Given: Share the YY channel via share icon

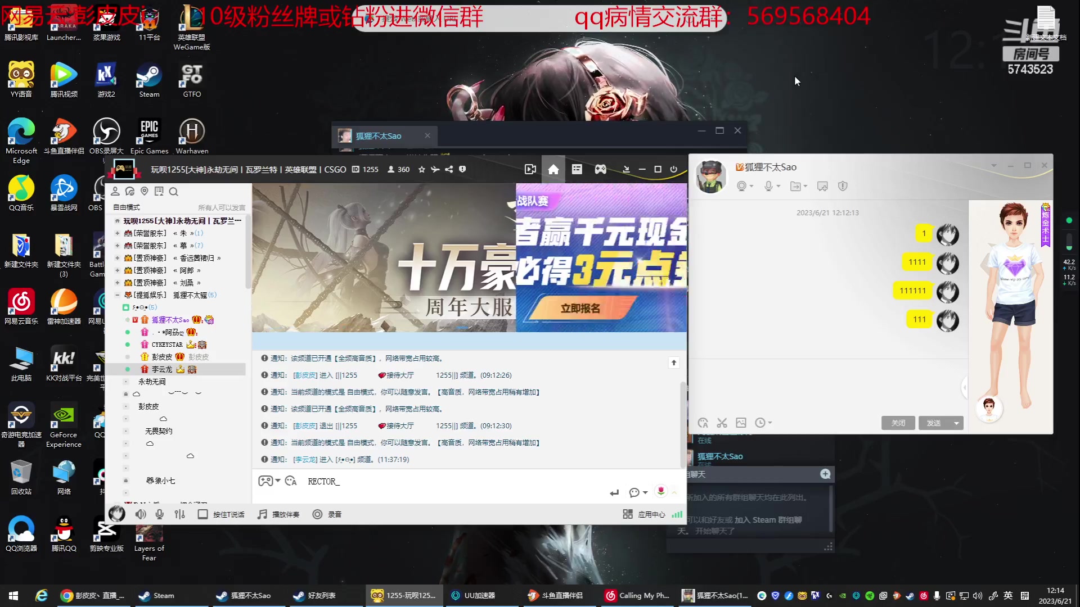Looking at the screenshot, I should (449, 169).
